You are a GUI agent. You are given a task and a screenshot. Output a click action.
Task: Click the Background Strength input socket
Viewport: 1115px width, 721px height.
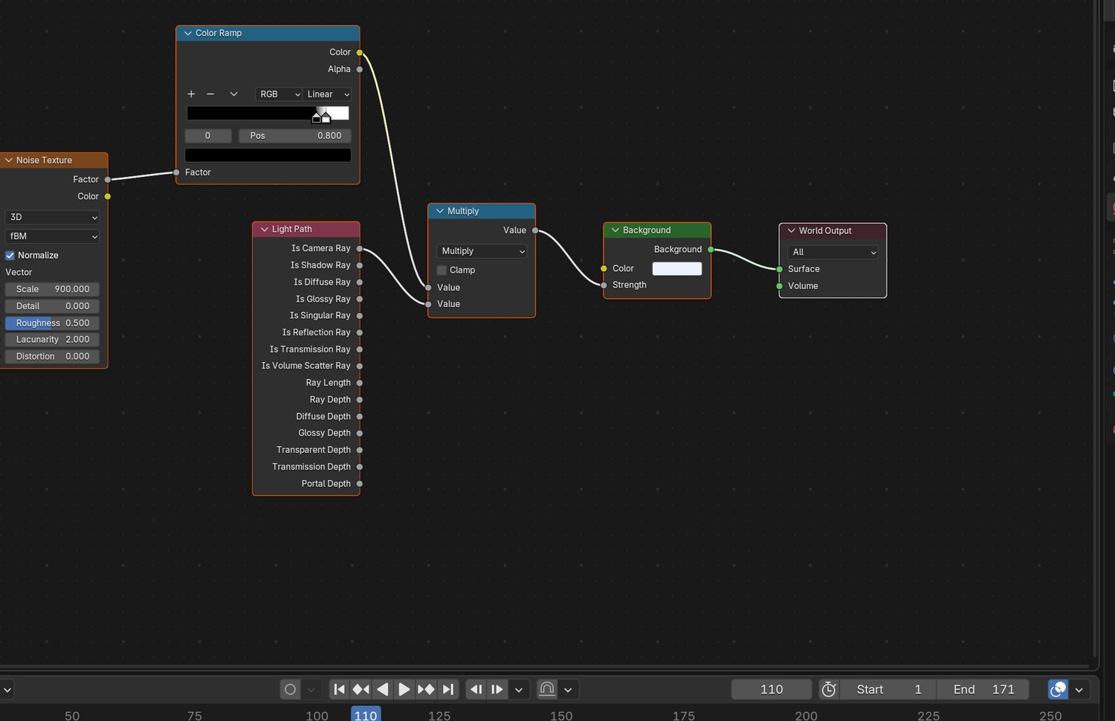coord(604,285)
